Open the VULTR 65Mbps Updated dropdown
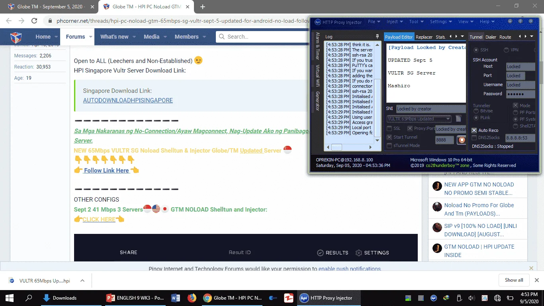The width and height of the screenshot is (544, 306). point(419,119)
